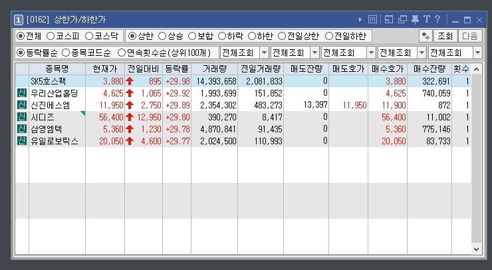492x270 pixels.
Task: Choose 연속횟수순(상위100개) radio option
Action: click(x=122, y=53)
